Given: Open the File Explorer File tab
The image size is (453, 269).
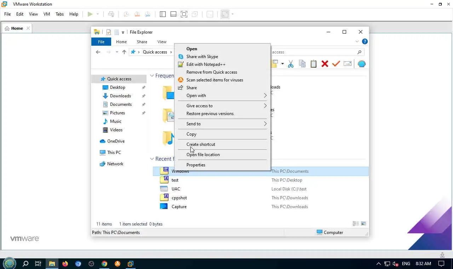Looking at the screenshot, I should (x=101, y=42).
